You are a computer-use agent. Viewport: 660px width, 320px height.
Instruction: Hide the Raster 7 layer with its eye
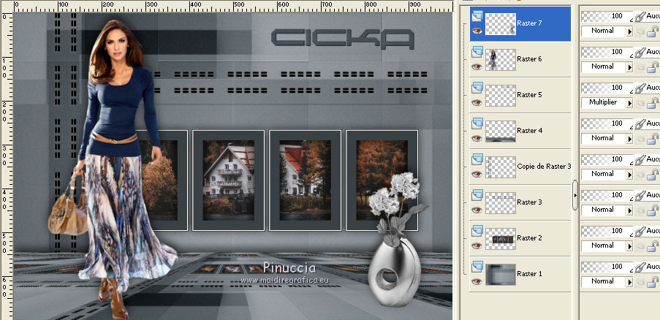pyautogui.click(x=477, y=31)
